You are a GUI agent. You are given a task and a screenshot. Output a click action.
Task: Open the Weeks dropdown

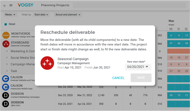coord(10,15)
